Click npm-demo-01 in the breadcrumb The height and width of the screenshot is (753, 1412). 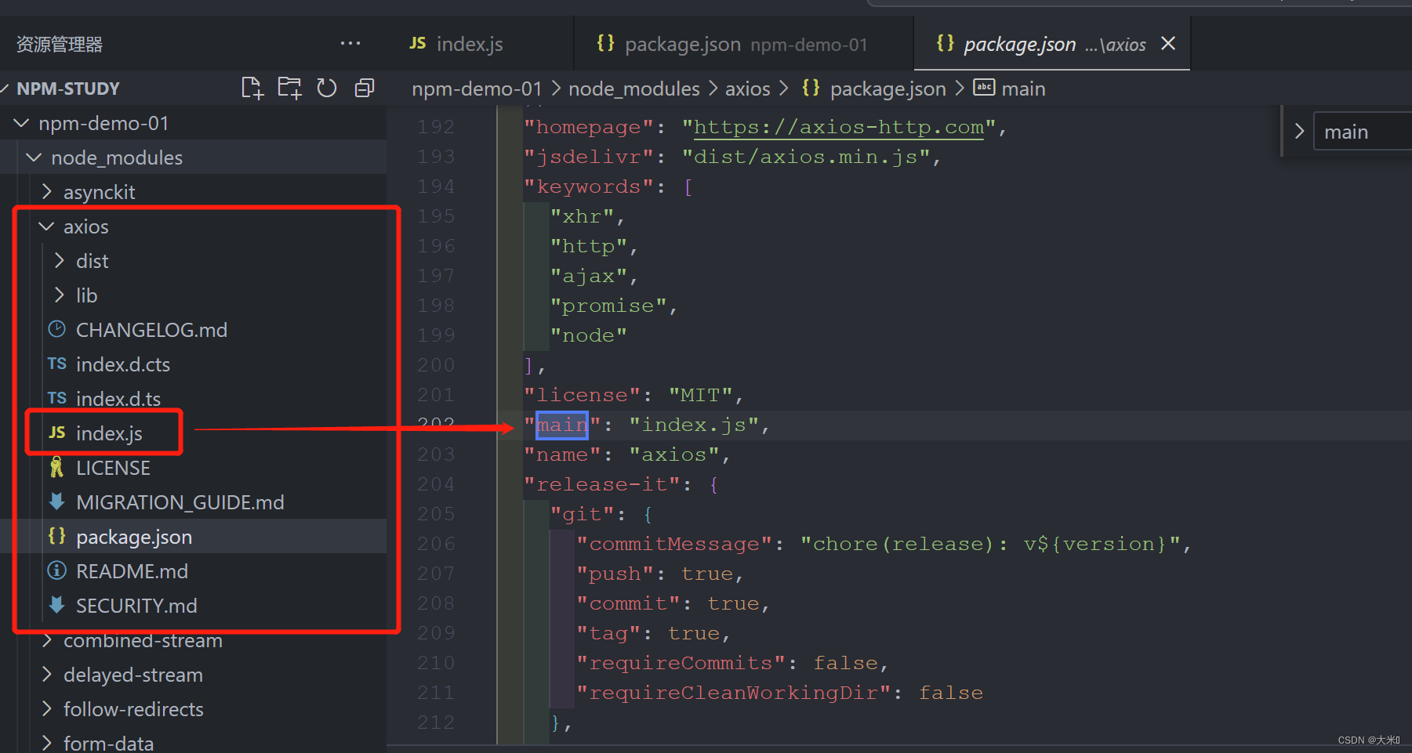tap(477, 89)
